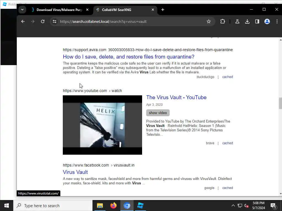
Task: Open the Virus Vault Facebook result link
Action: click(75, 172)
